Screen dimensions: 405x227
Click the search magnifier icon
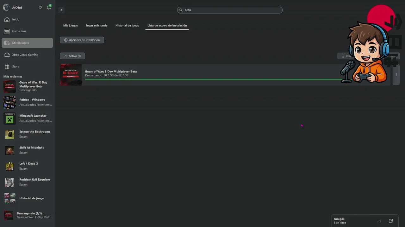click(181, 10)
